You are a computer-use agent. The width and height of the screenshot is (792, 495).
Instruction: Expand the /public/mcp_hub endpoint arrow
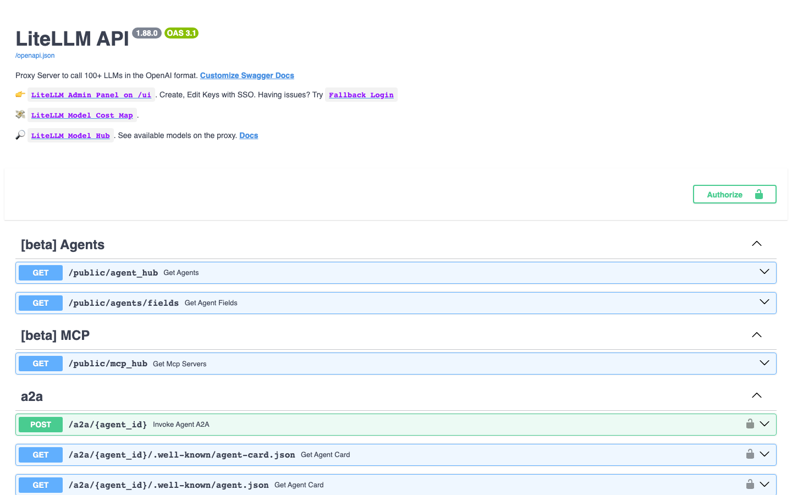coord(765,363)
